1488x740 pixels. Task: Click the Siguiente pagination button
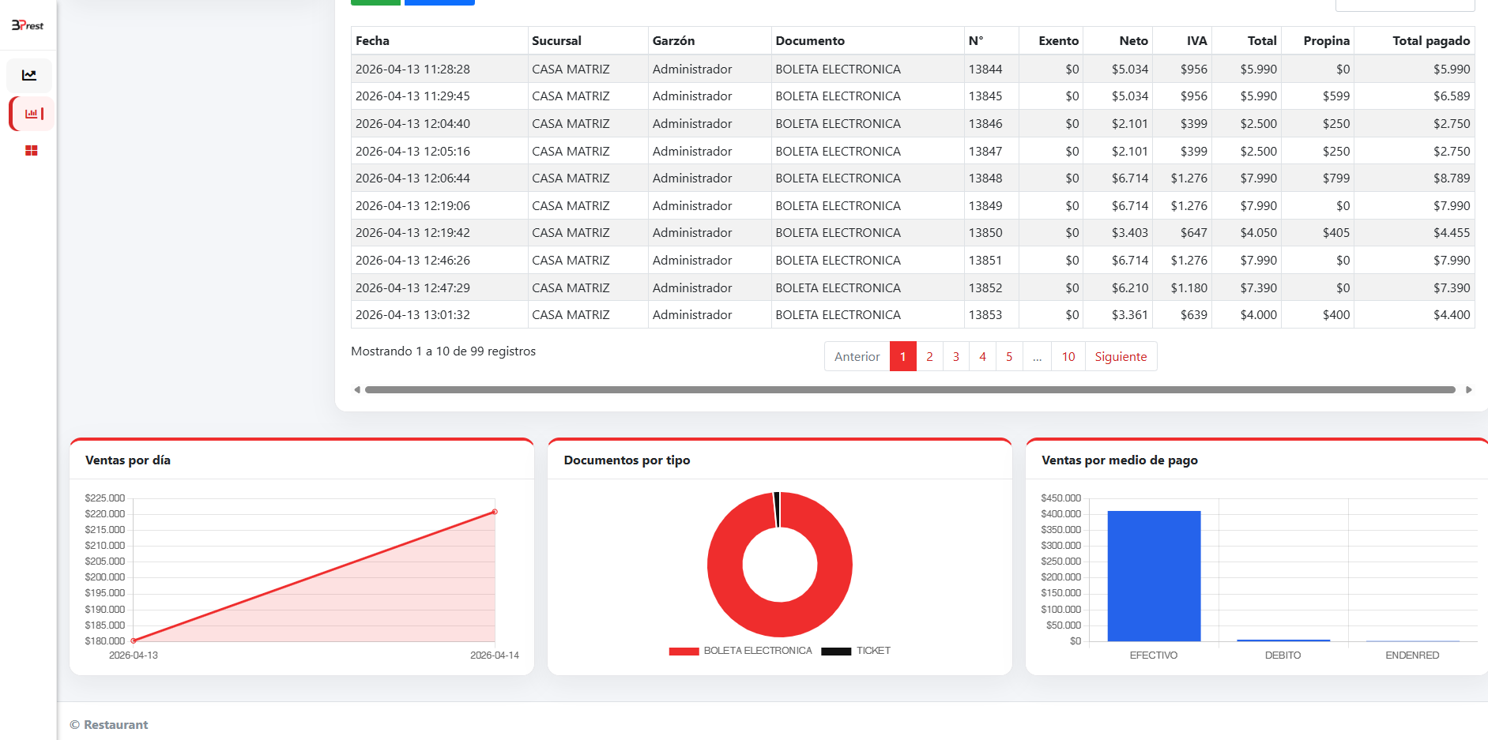point(1121,356)
